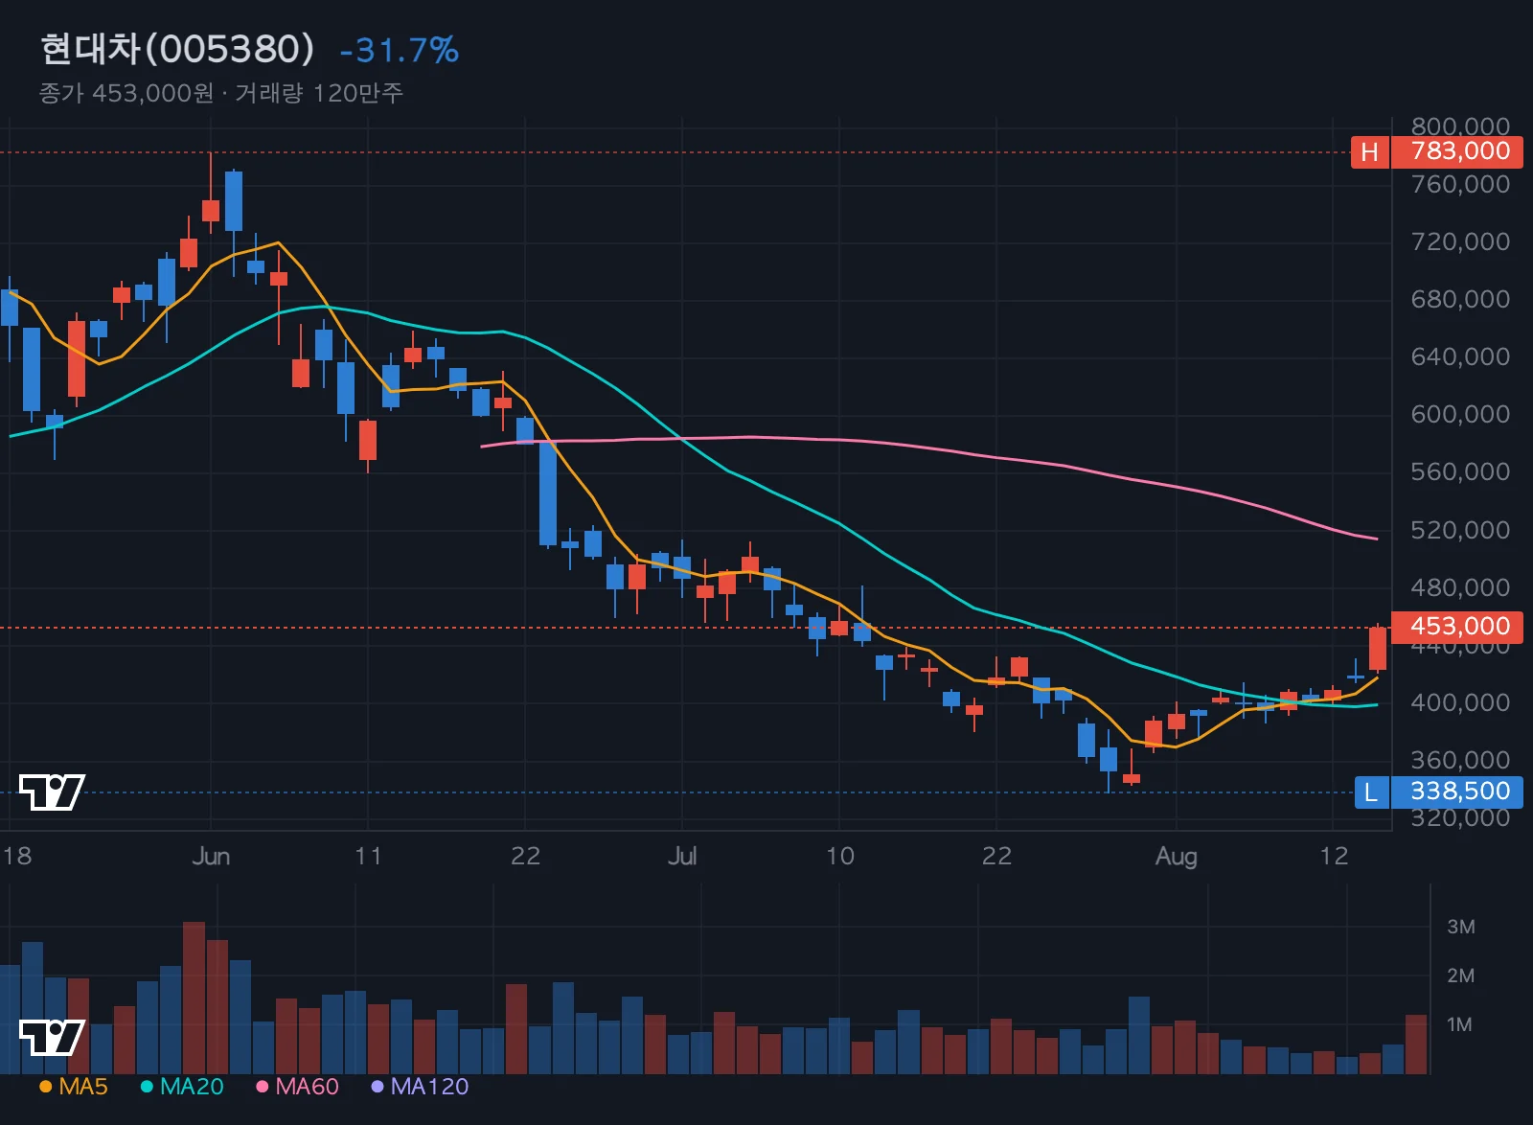This screenshot has height=1125, width=1533.
Task: Click the MA120 legend label
Action: click(429, 1086)
